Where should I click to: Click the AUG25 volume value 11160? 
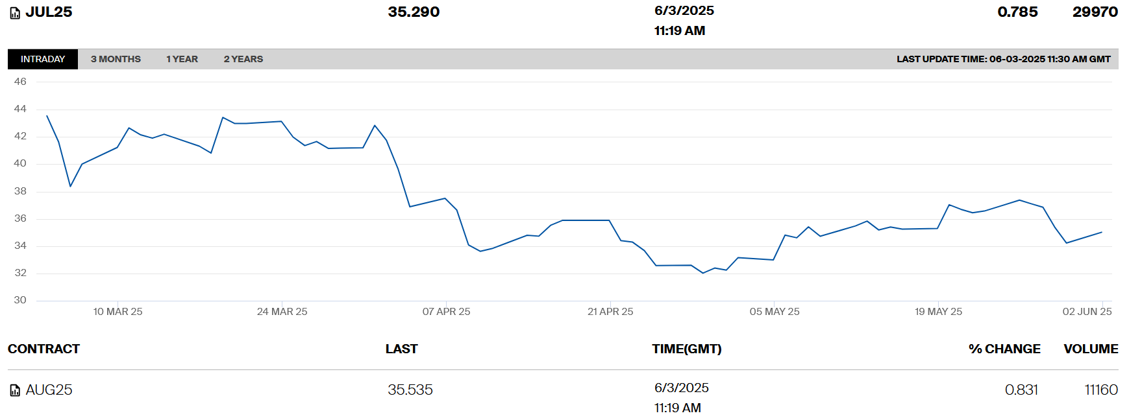(1101, 390)
